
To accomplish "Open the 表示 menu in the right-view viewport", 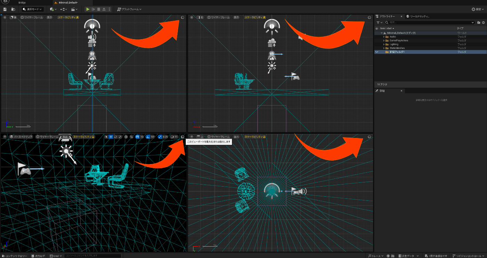I will click(237, 17).
